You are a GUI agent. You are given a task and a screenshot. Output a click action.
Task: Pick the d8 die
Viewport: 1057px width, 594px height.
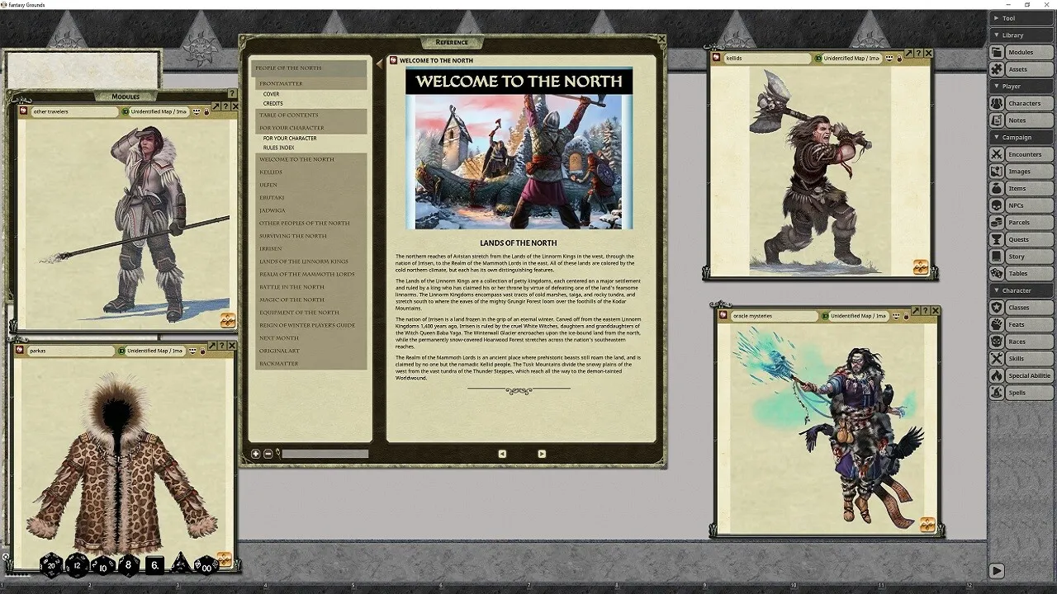click(x=129, y=565)
